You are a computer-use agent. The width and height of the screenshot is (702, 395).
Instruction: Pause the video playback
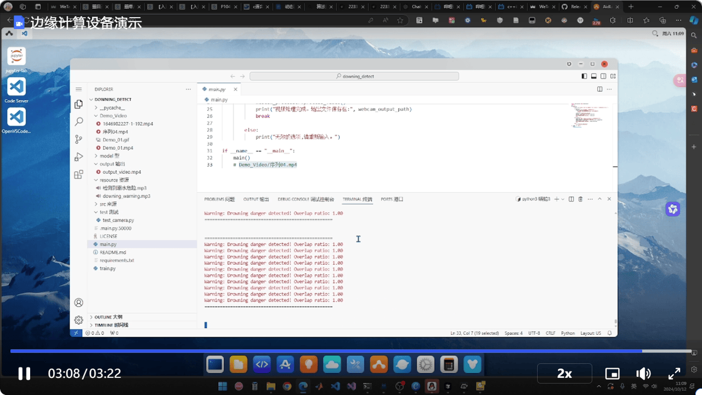(24, 374)
